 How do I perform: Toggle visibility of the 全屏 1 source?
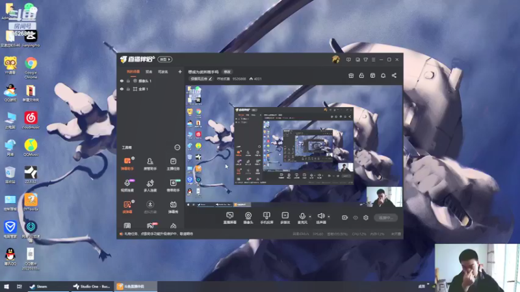click(122, 89)
